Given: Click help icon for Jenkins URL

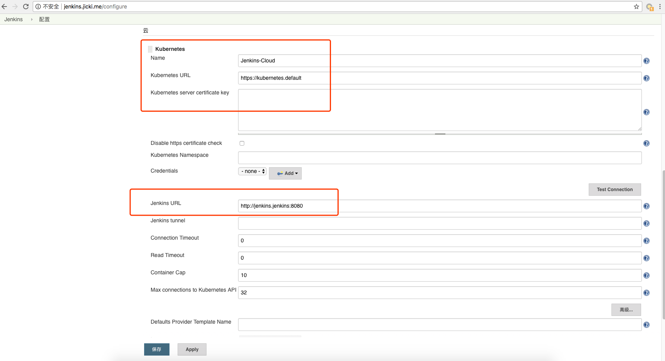Looking at the screenshot, I should [x=647, y=206].
